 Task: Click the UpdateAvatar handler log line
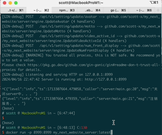pyautogui.click(x=81, y=19)
